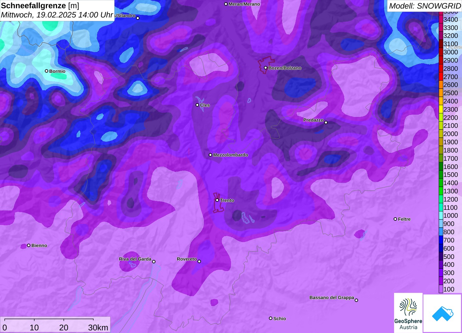Click the Riva del Garda marker
Screen dimensions: 462x333
tap(154, 262)
